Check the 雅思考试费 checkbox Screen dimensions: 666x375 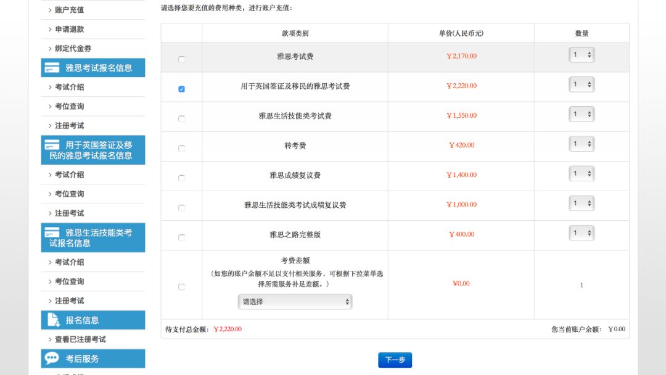pos(181,59)
